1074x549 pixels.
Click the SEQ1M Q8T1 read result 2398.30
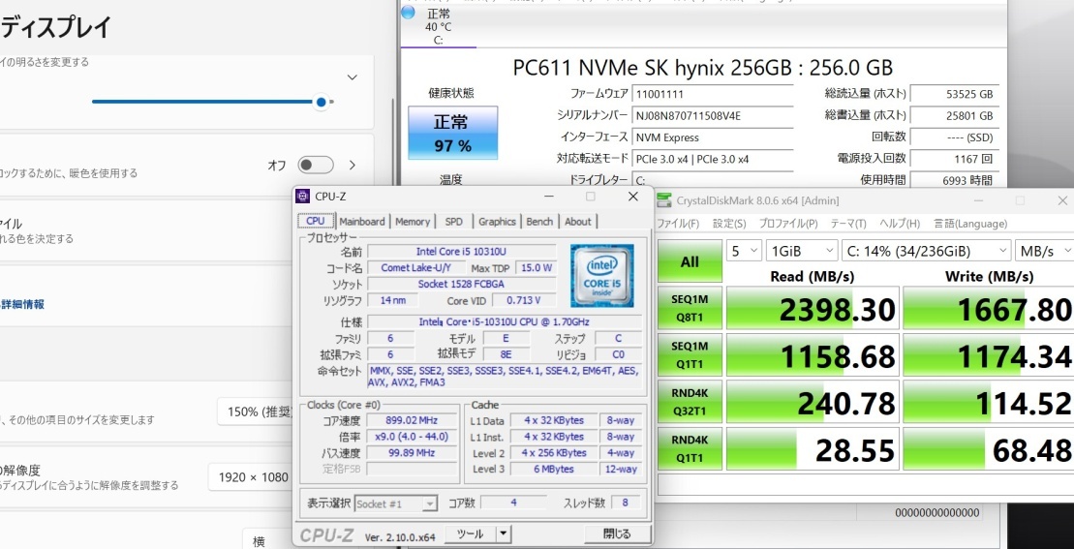(x=812, y=310)
